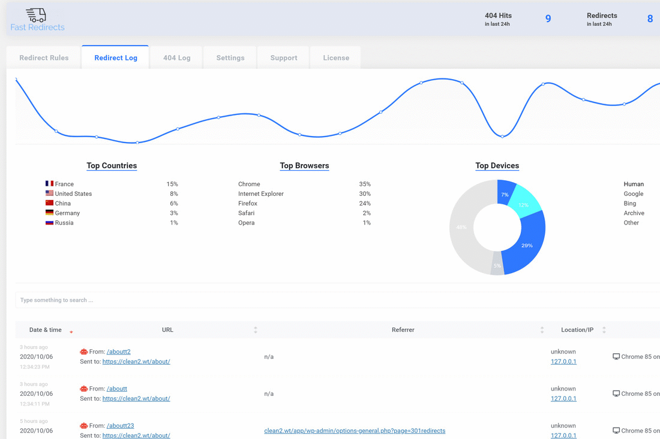
Task: Click the Germany flag icon
Action: click(49, 213)
